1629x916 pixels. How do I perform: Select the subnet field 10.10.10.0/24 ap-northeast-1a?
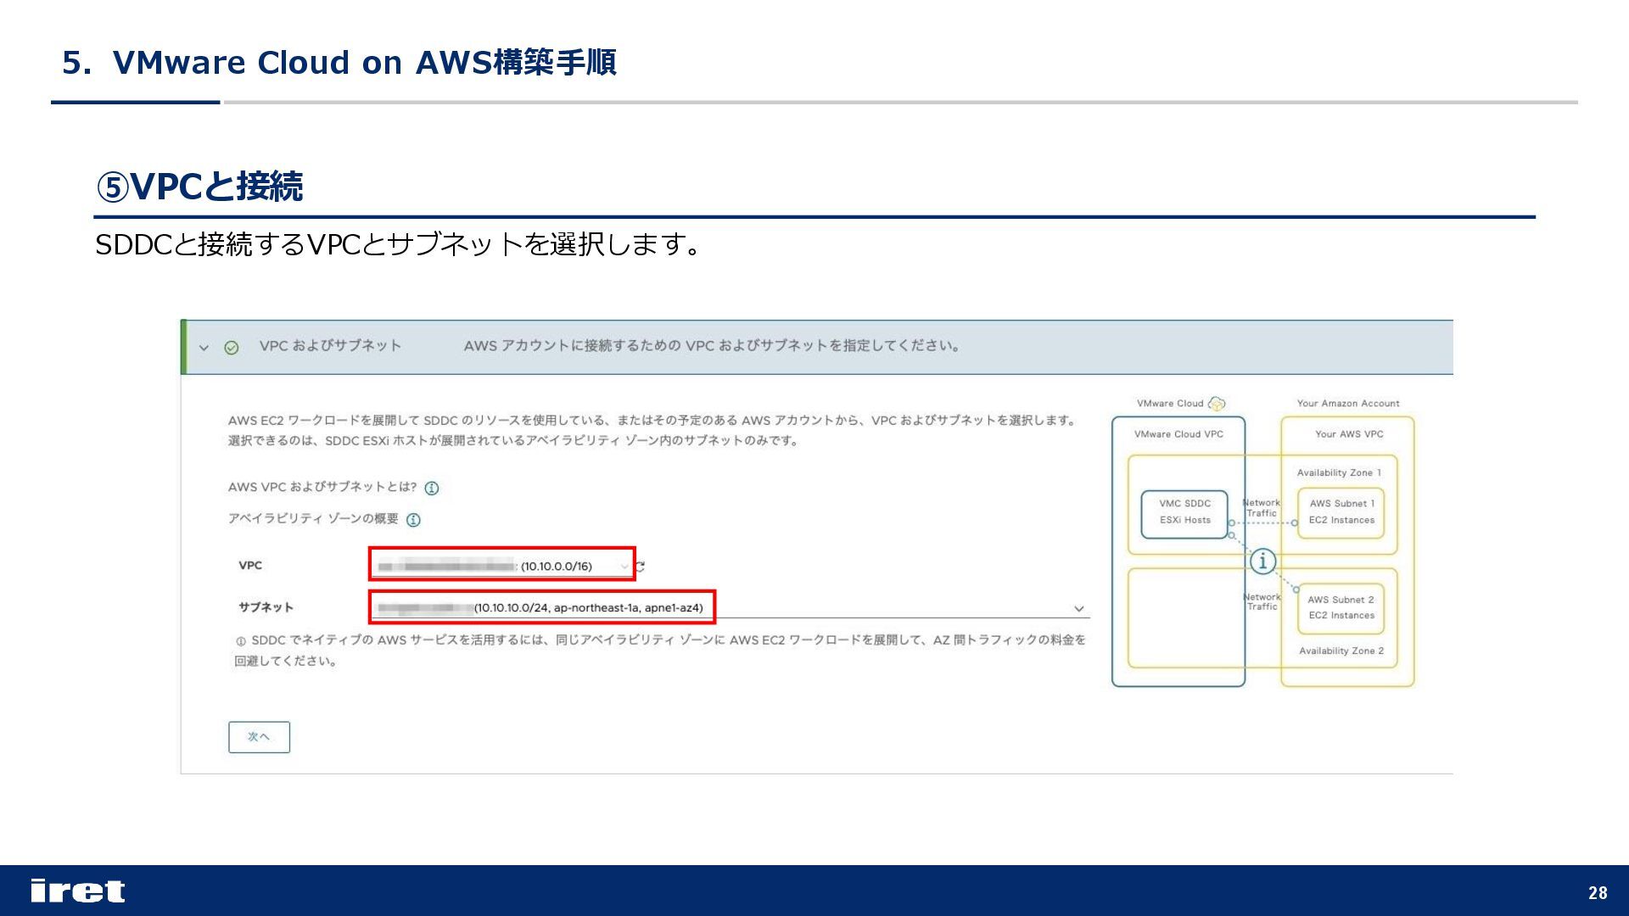[543, 607]
